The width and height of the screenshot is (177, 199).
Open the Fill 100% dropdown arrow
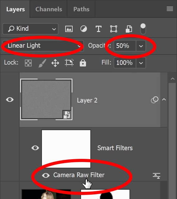[141, 63]
